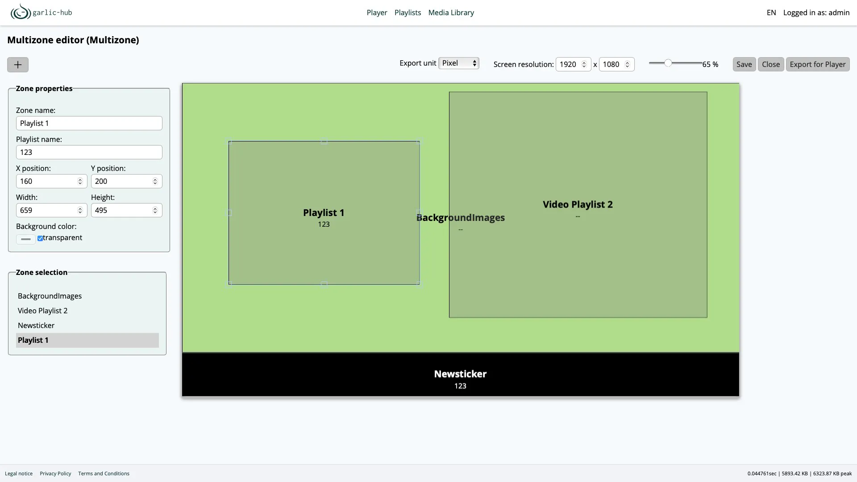This screenshot has width=857, height=482.
Task: Open the Export unit Pixel dropdown
Action: coord(458,63)
